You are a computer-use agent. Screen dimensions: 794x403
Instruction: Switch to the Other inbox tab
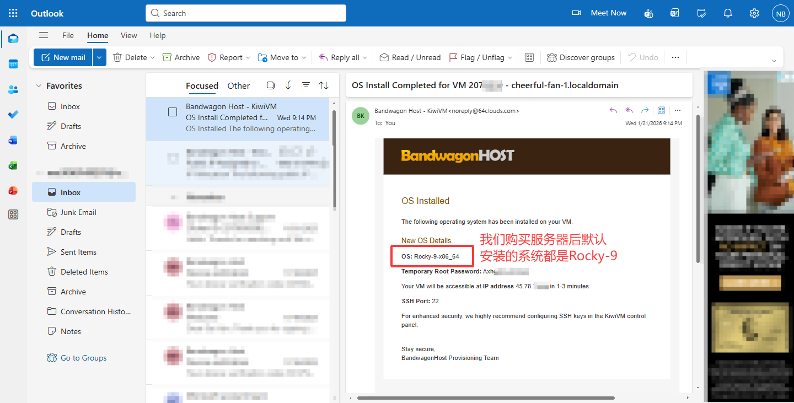238,85
